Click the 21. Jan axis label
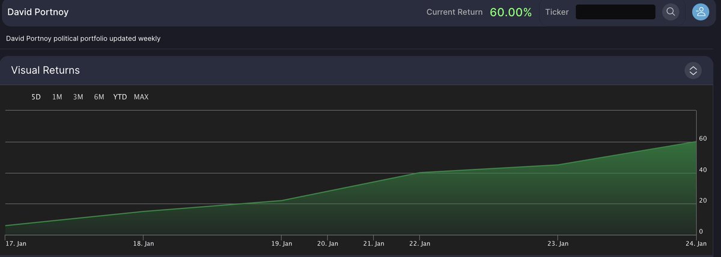This screenshot has height=257, width=721. [374, 244]
